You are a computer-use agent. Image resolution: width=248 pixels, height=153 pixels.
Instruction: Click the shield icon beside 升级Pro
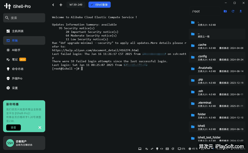[8, 79]
